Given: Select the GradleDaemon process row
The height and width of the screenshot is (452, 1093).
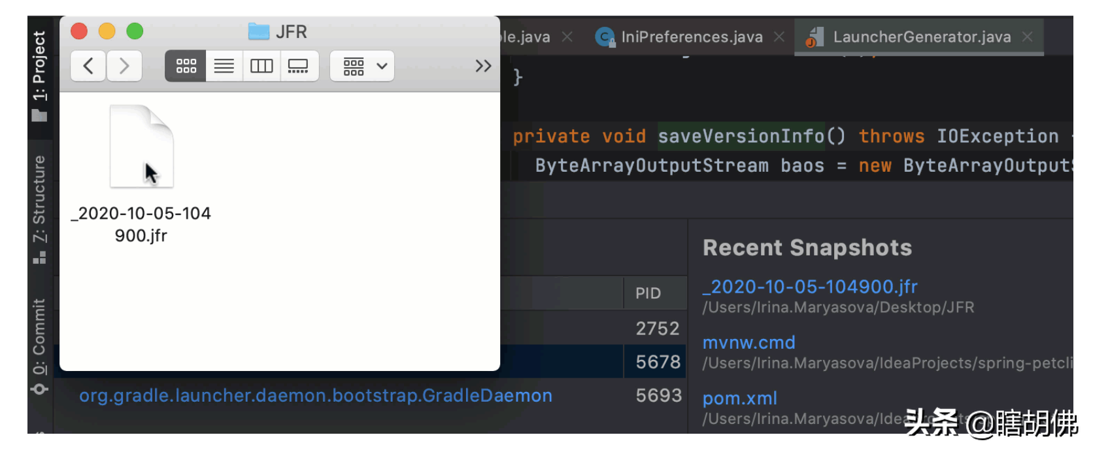Looking at the screenshot, I should click(x=316, y=396).
